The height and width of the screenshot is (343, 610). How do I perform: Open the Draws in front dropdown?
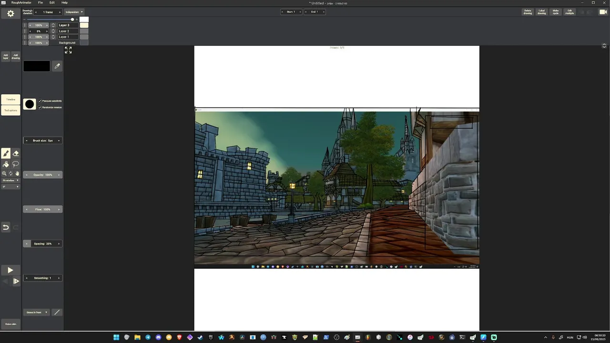[37, 313]
